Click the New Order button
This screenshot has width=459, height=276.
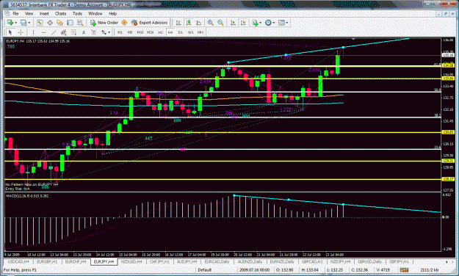coord(104,23)
